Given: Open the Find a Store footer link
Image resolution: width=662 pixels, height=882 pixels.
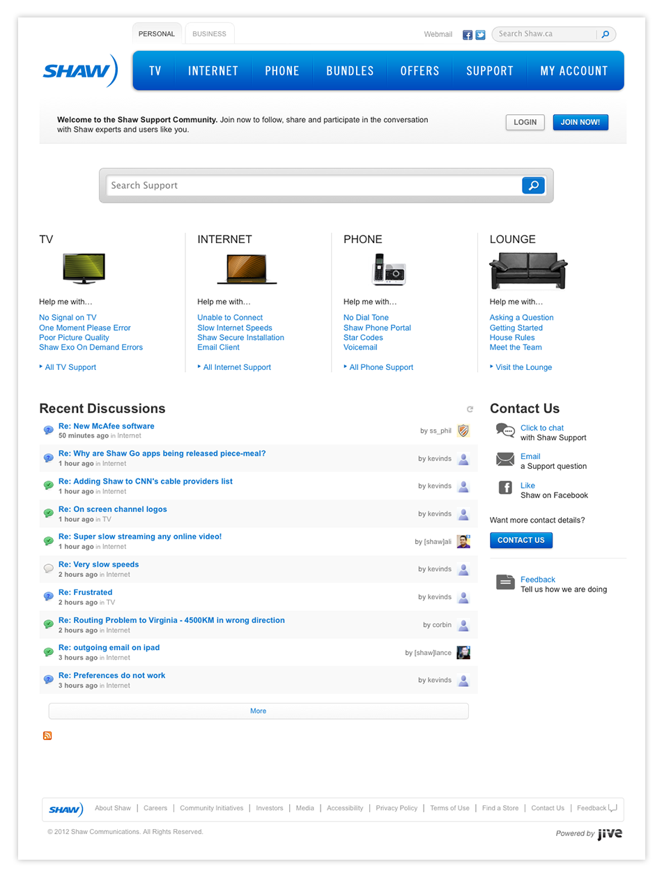Looking at the screenshot, I should coord(500,808).
